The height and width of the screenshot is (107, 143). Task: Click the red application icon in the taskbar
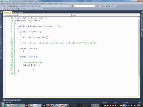coord(62,106)
